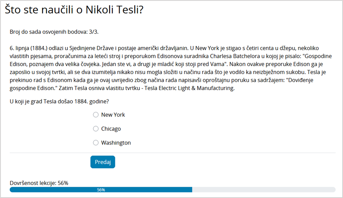Click the "Broj do sada osvojenih bodova" score text
Image resolution: width=343 pixels, height=198 pixels.
point(54,32)
